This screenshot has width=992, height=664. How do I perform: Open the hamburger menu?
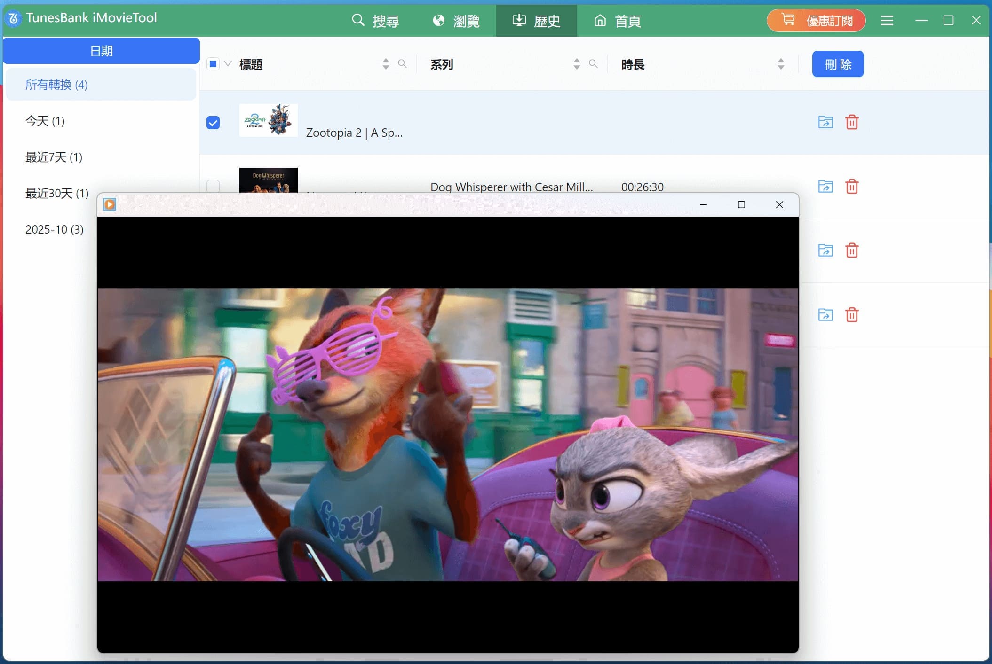click(887, 20)
